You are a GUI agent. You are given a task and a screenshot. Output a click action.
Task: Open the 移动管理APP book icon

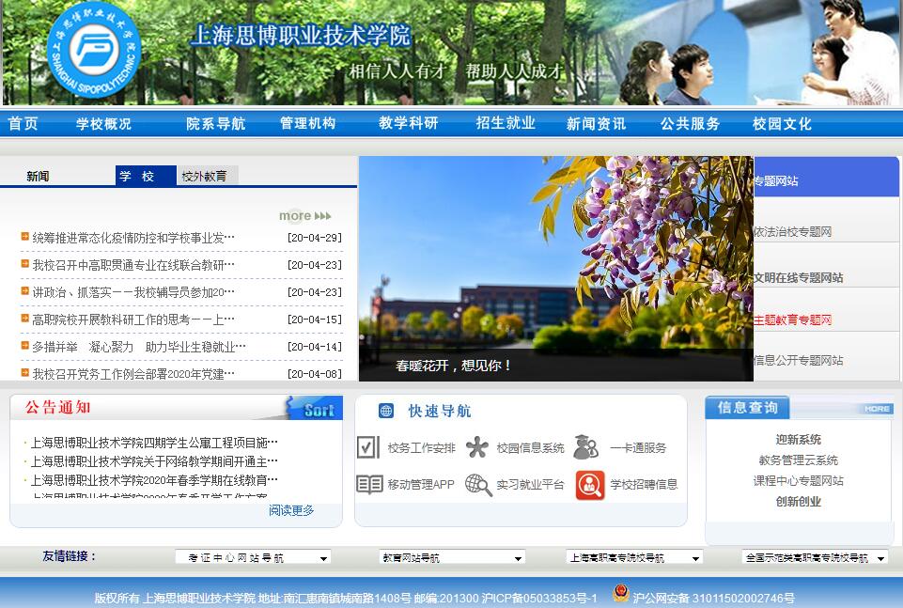(x=369, y=484)
